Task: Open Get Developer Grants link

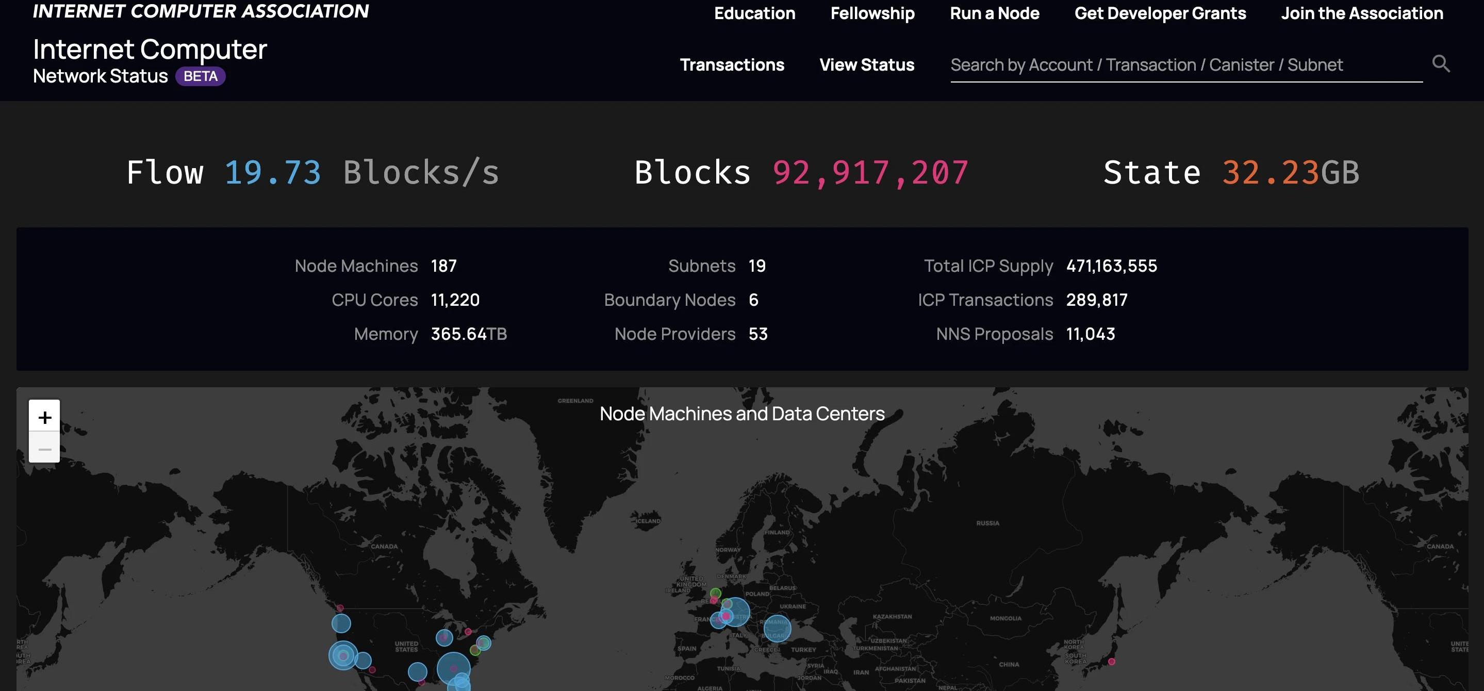Action: pyautogui.click(x=1160, y=13)
